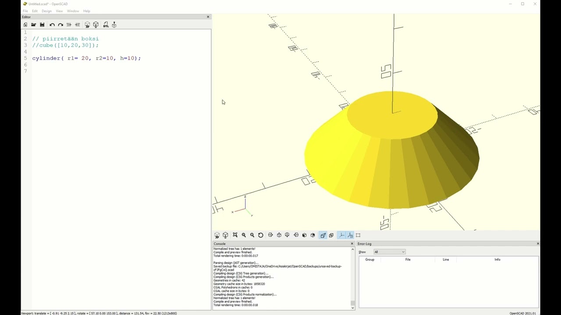Open the Edit menu

(35, 11)
